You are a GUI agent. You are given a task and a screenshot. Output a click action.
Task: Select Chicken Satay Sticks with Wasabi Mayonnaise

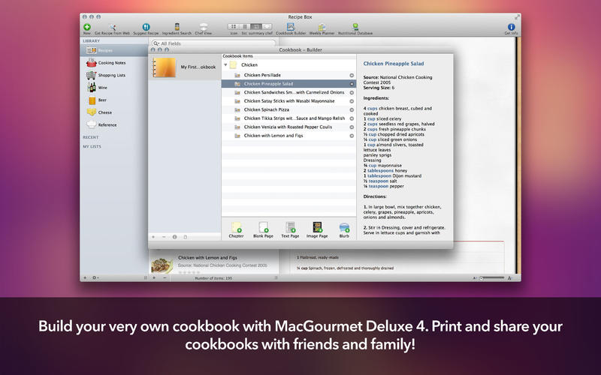(x=288, y=101)
